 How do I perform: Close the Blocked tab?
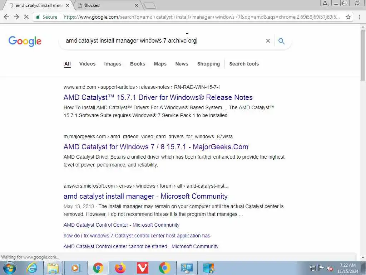137,5
